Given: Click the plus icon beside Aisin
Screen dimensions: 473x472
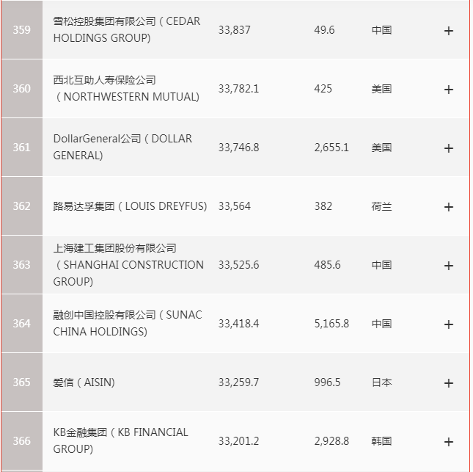Looking at the screenshot, I should click(x=449, y=382).
